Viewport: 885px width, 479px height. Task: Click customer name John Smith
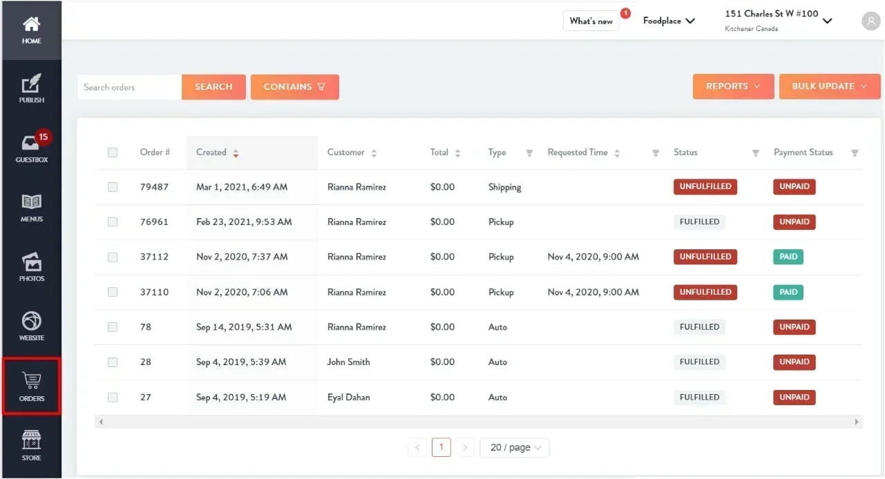click(x=349, y=362)
